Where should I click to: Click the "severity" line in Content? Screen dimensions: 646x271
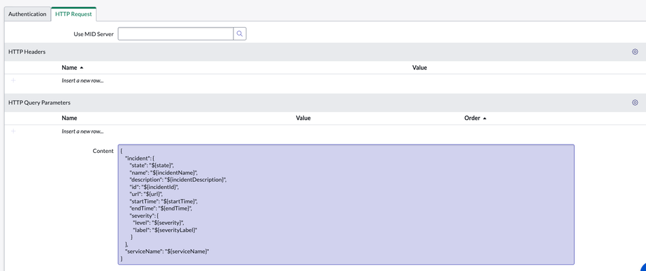tap(144, 216)
